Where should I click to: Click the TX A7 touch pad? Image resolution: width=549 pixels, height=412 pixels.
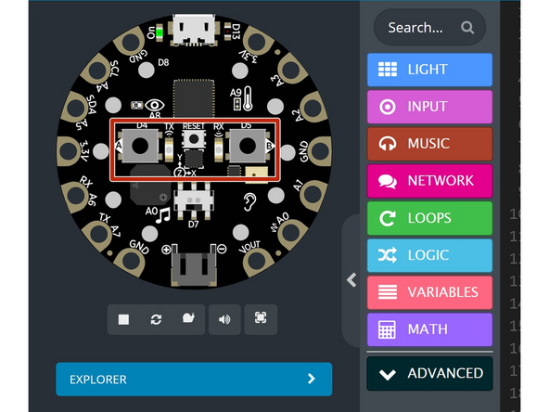click(x=98, y=234)
